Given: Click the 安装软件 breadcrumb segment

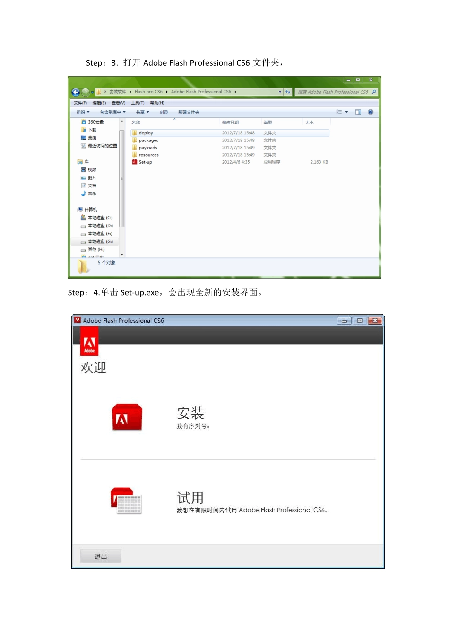Looking at the screenshot, I should (x=118, y=92).
